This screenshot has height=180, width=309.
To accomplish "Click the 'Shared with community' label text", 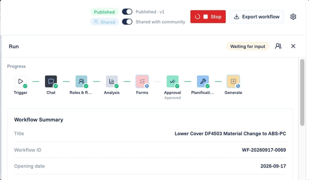I will 160,22.
